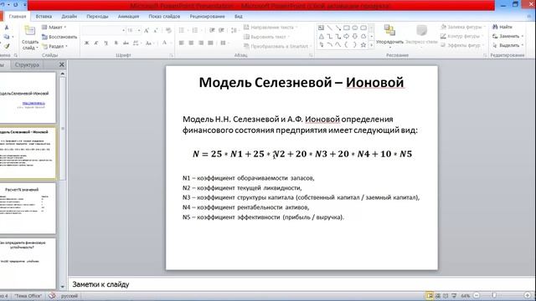536x301 pixels.
Task: Open Дизайн ribbon tab
Action: point(69,16)
